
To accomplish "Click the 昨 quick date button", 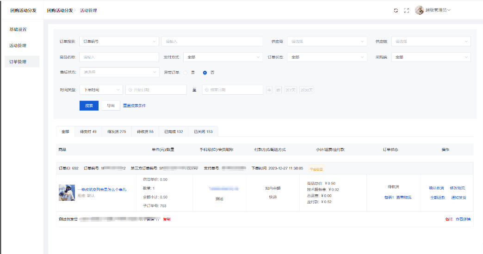I will coord(279,90).
